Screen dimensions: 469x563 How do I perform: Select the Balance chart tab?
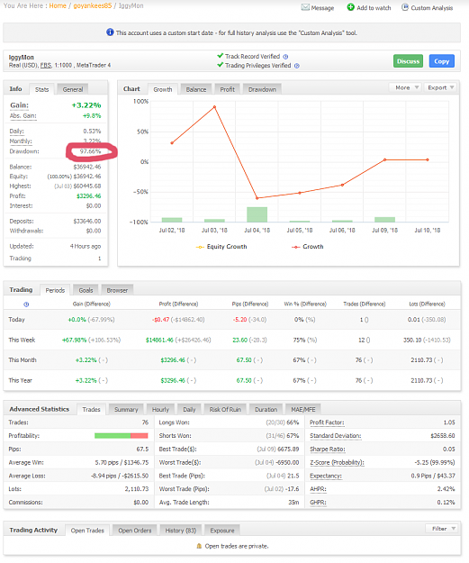coord(196,89)
